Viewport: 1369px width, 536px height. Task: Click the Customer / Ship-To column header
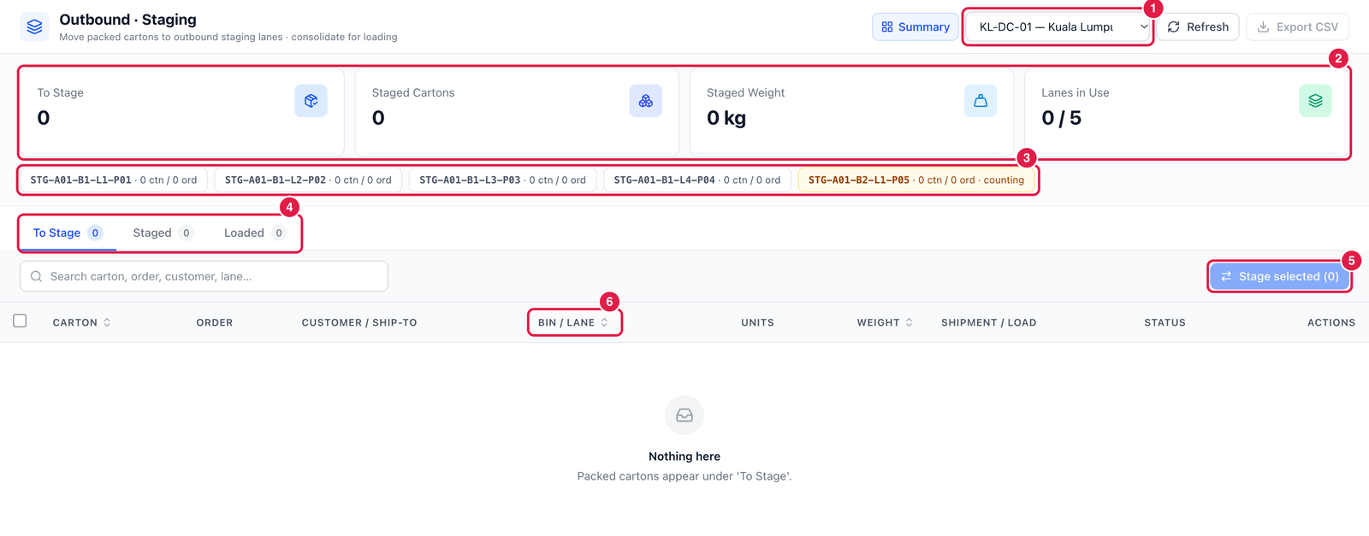(x=359, y=322)
